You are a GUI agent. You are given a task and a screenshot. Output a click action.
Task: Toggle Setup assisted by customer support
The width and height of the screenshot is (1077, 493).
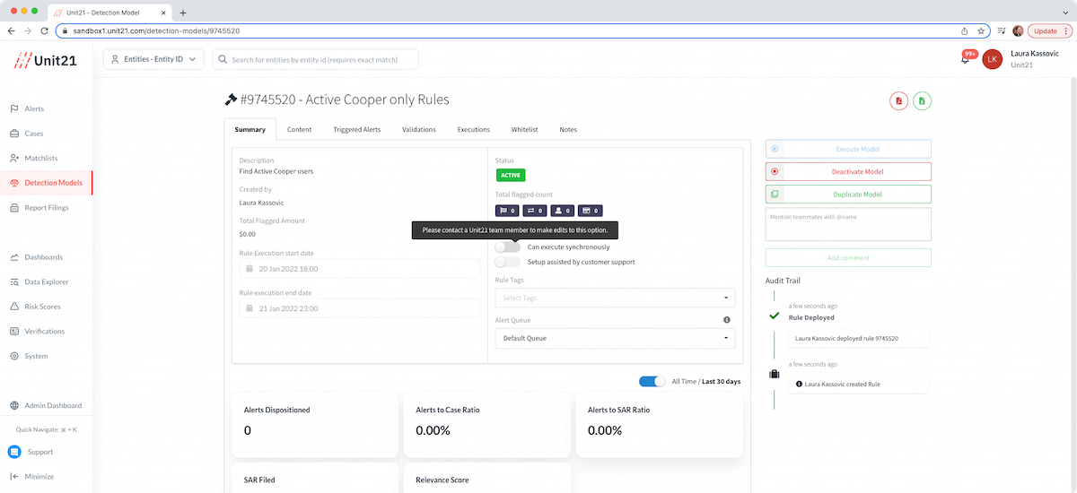pos(508,262)
